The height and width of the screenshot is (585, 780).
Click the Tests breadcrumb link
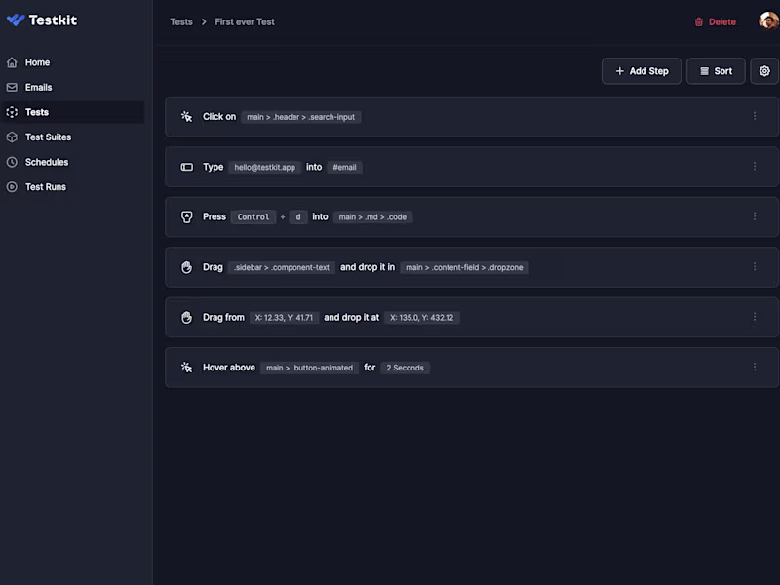coord(181,21)
